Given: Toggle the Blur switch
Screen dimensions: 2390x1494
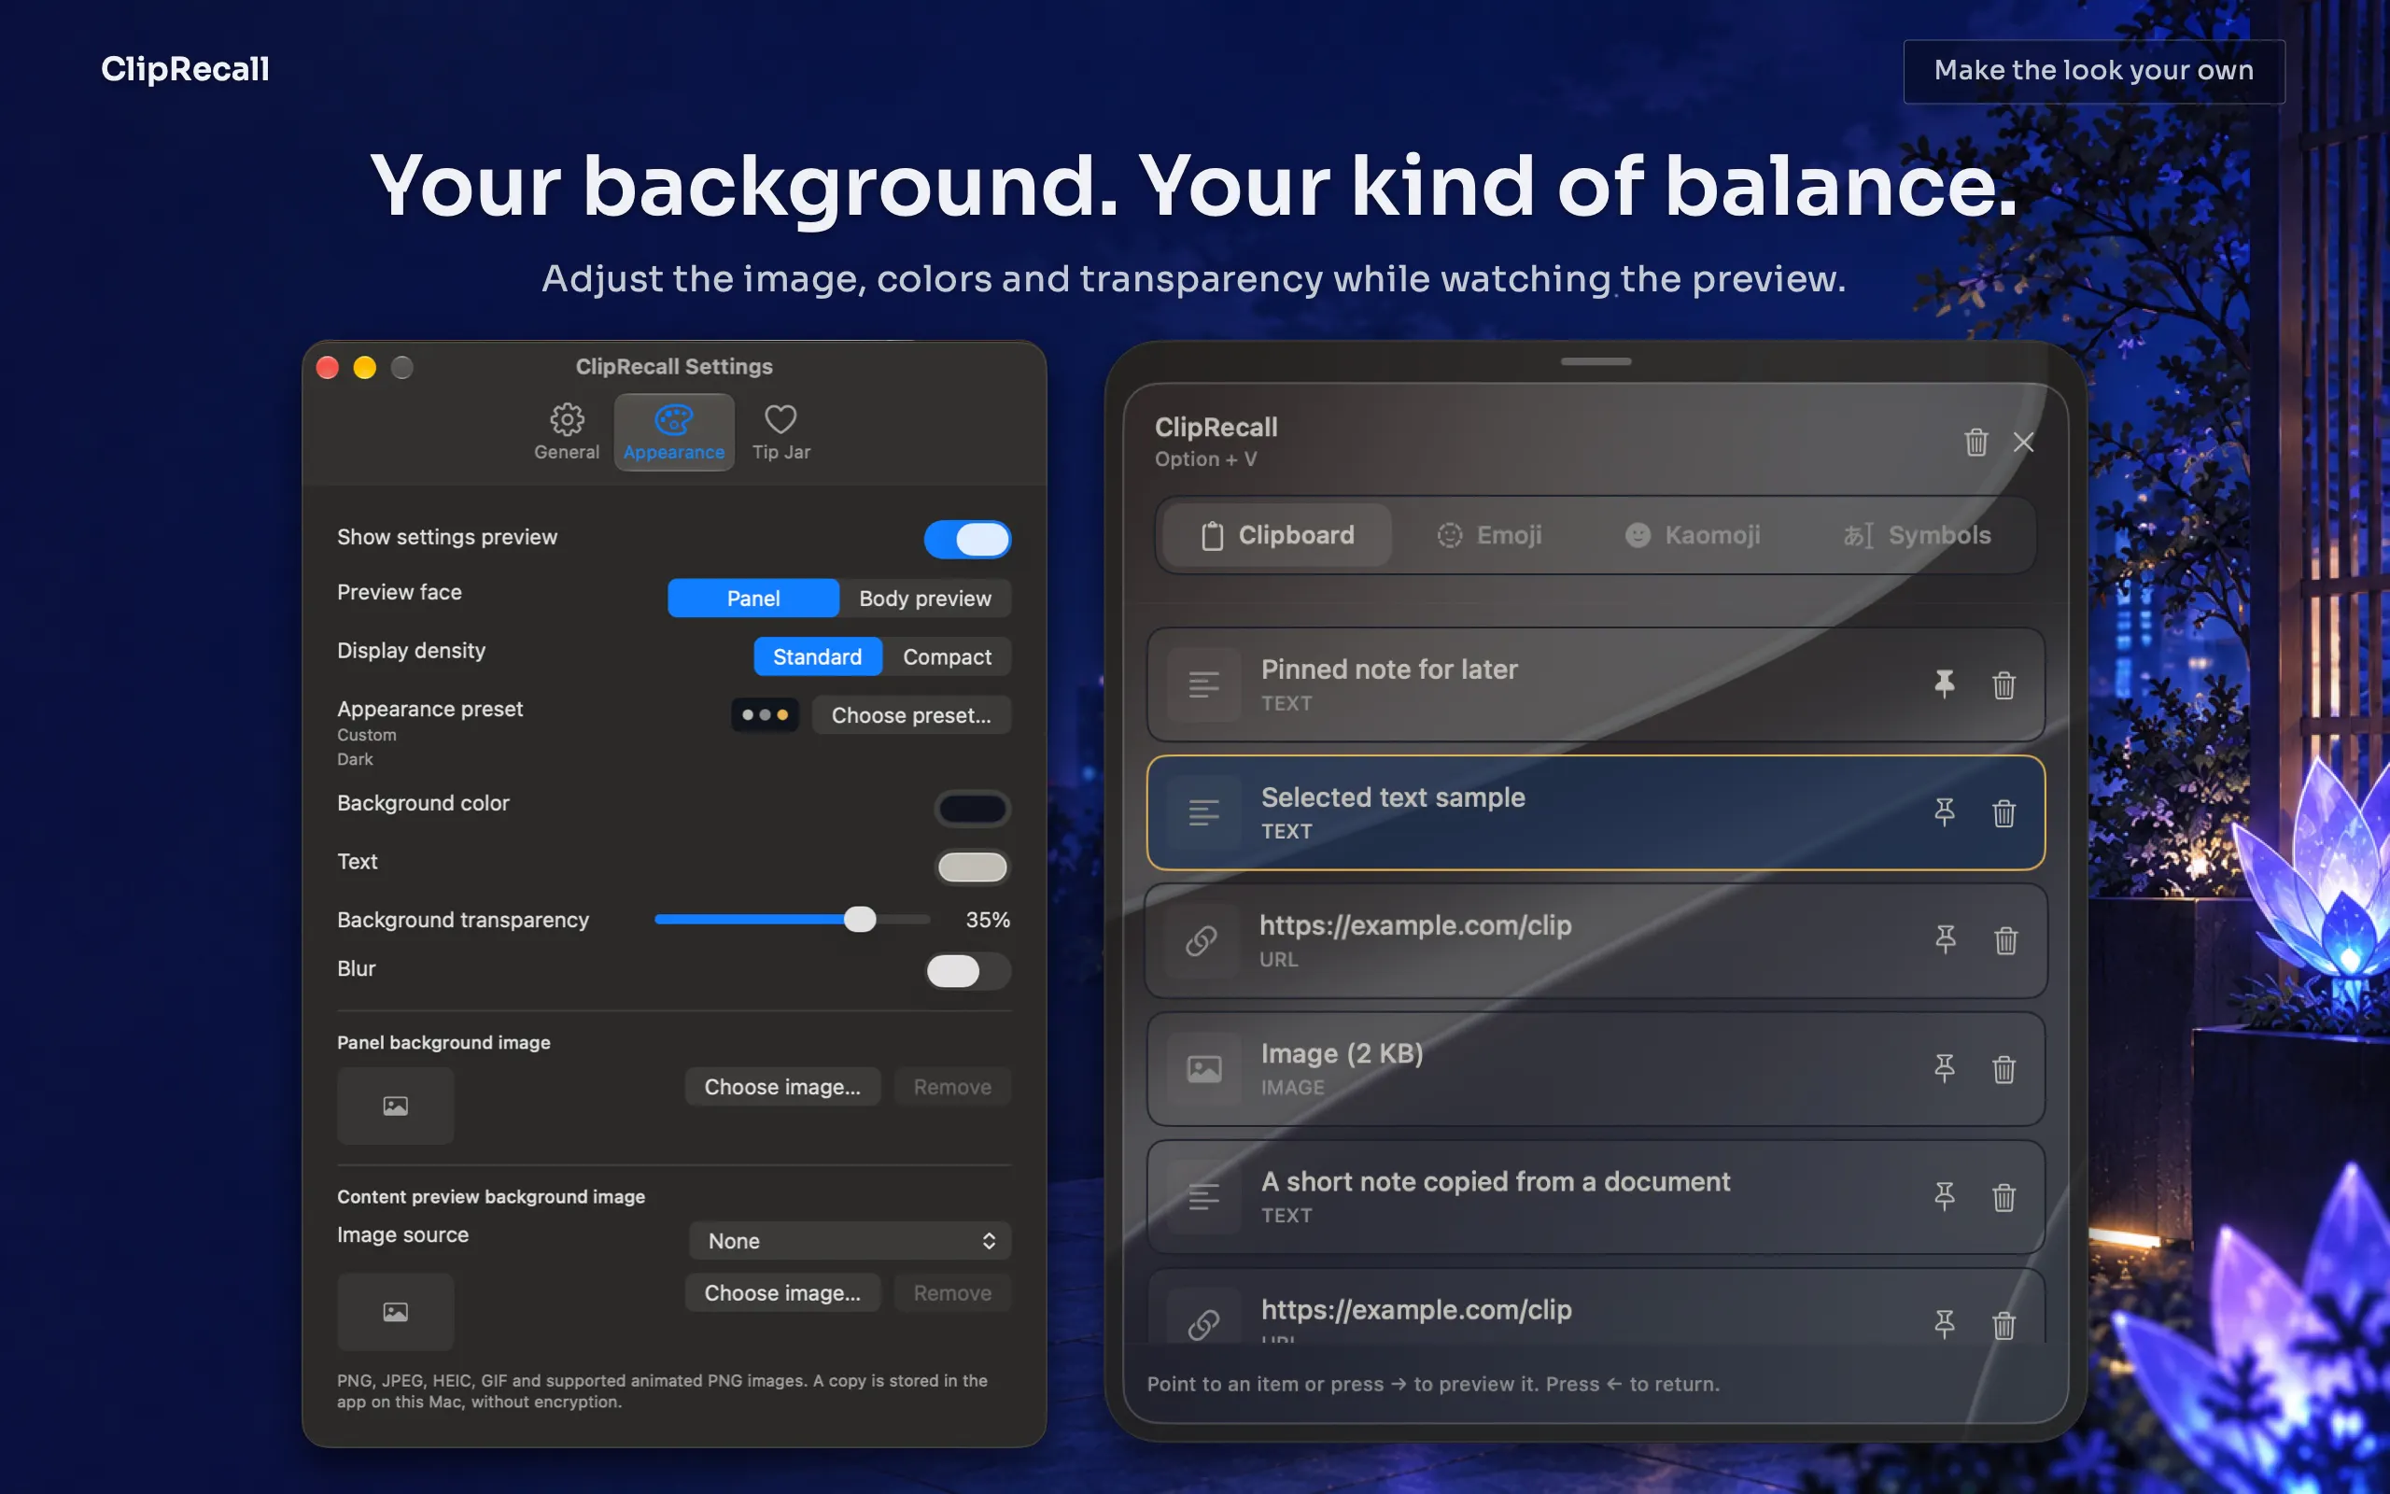Looking at the screenshot, I should [967, 970].
